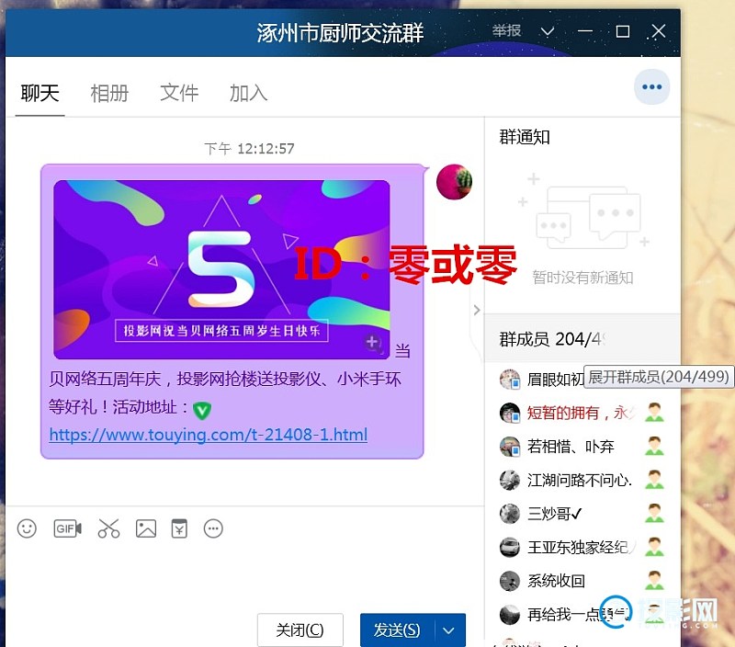Click the circled ellipsis in chat toolbar
735x647 pixels.
pyautogui.click(x=213, y=528)
